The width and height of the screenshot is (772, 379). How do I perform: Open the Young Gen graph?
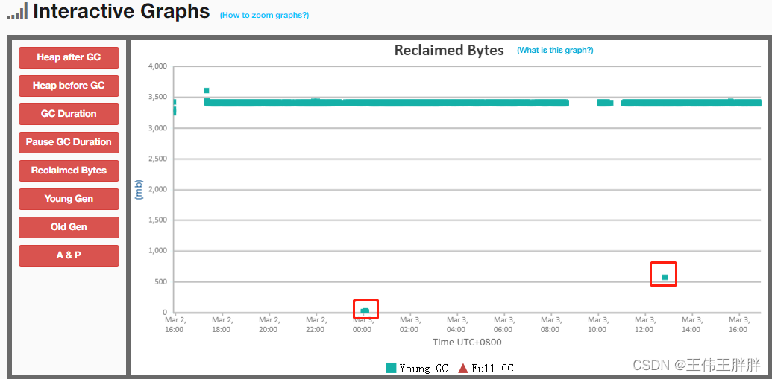(69, 199)
